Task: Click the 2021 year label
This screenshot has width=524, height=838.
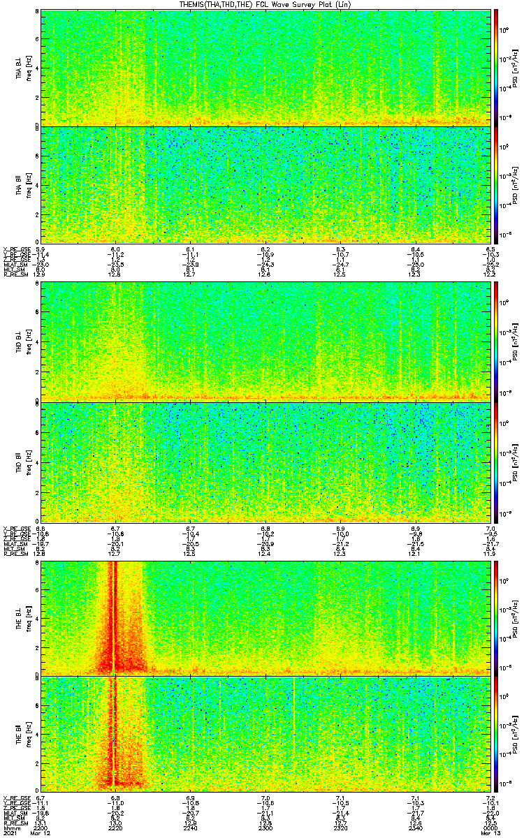Action: (x=10, y=832)
